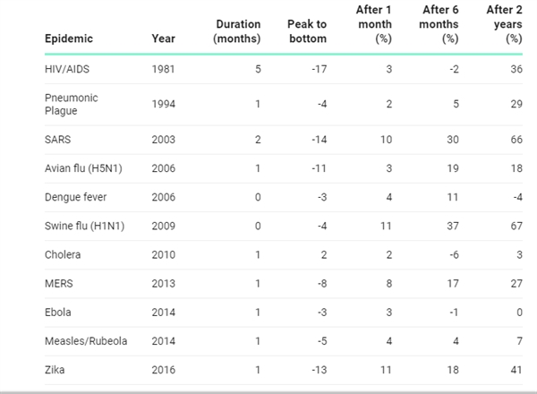Click the Dengue fever row label
The height and width of the screenshot is (394, 537).
point(76,197)
